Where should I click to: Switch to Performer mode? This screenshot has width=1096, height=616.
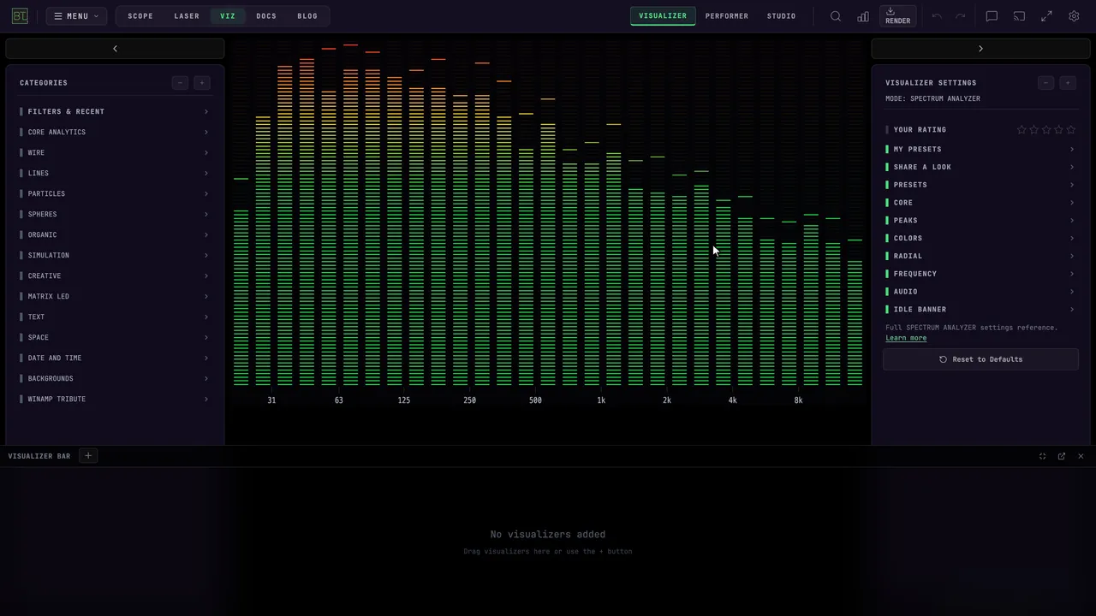pyautogui.click(x=727, y=16)
